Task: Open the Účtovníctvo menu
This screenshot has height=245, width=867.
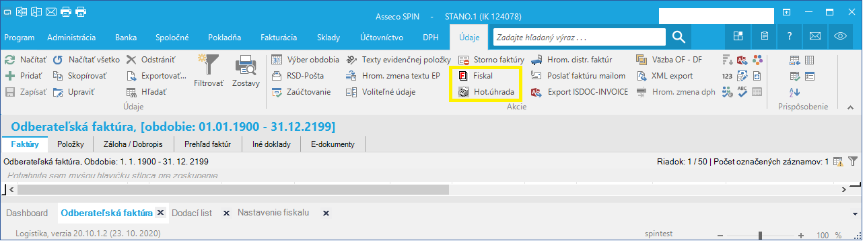Action: 381,37
